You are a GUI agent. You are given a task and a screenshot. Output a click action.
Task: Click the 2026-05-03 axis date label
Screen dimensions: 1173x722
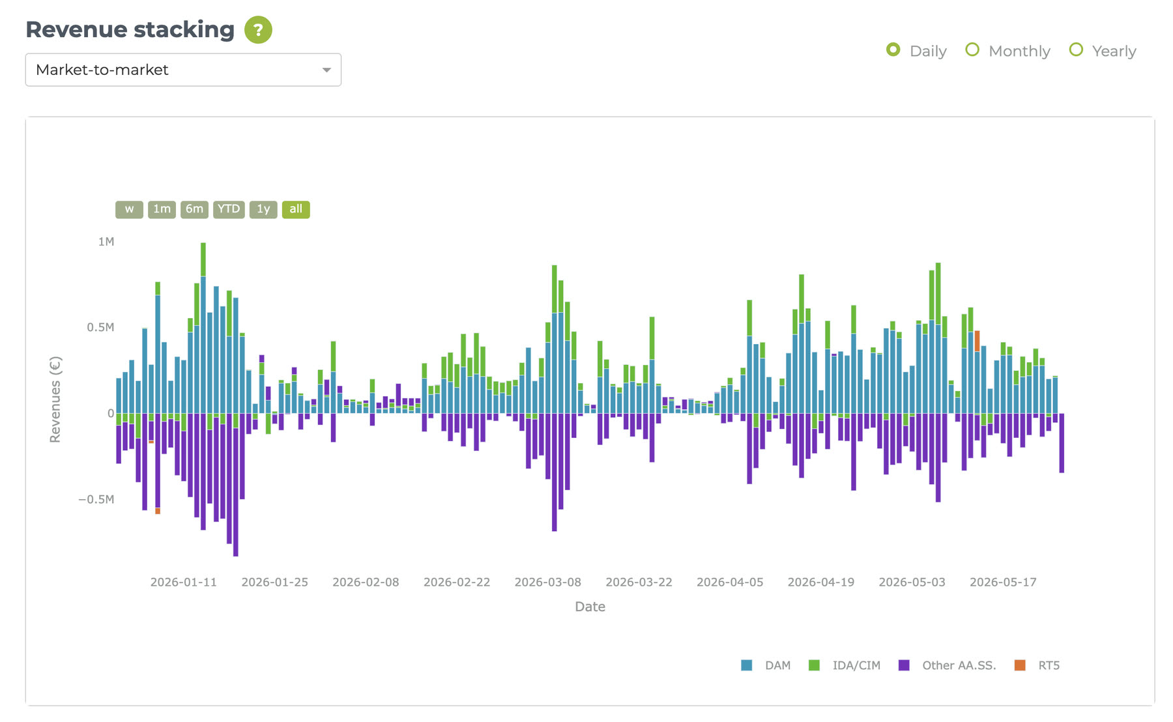(x=912, y=582)
